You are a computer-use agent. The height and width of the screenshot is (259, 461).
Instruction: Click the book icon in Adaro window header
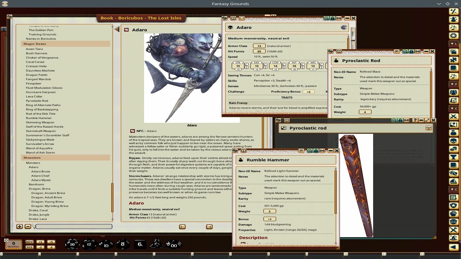(x=233, y=18)
